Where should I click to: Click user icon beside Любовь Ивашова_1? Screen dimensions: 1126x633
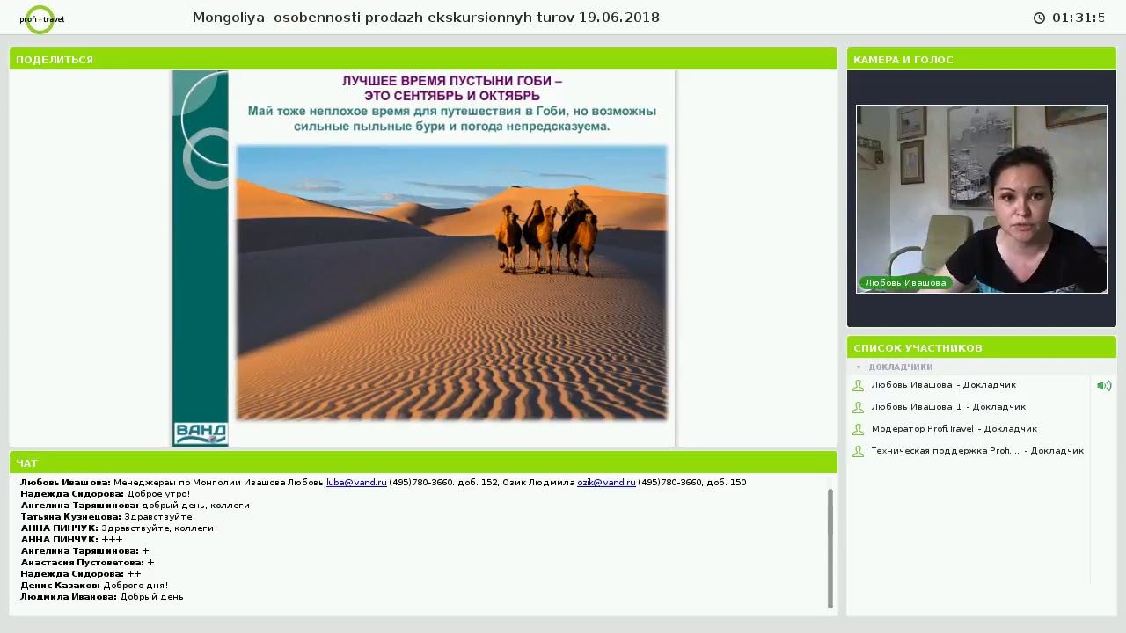click(859, 407)
